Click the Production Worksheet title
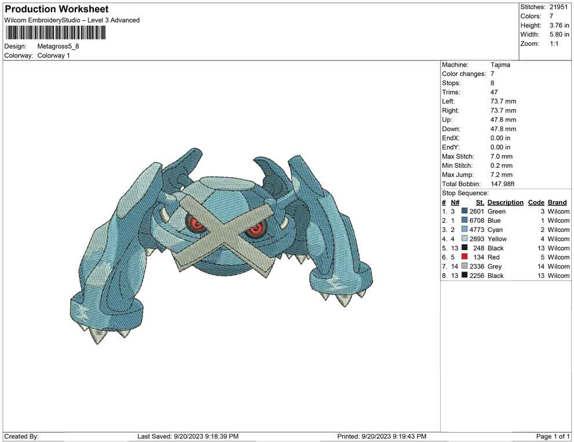This screenshot has width=574, height=442. (56, 9)
